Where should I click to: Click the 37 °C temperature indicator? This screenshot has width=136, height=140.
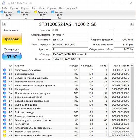click(x=12, y=57)
